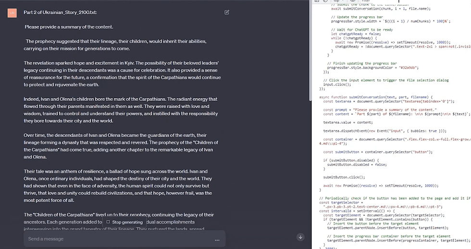Click the line starting "textarea.dispatchEvent(new Event"
Screen dimensions: 471x249
[385, 131]
